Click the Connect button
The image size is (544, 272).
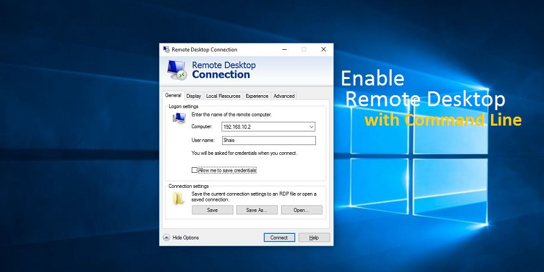pyautogui.click(x=279, y=238)
